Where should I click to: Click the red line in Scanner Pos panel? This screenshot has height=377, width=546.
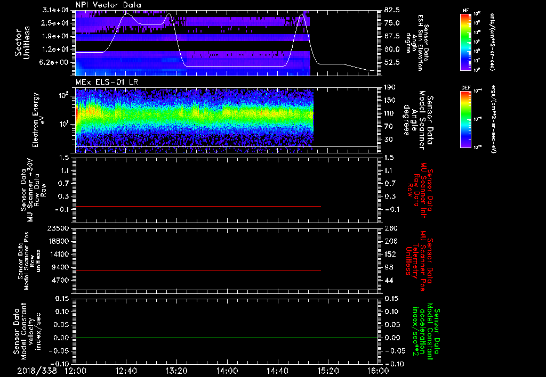coord(198,271)
